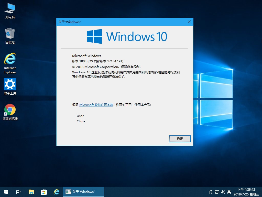
Task: Click the 确定 button
Action: pyautogui.click(x=180, y=139)
